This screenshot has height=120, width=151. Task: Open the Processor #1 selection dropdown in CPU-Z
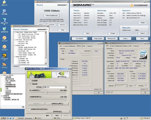click(x=127, y=86)
